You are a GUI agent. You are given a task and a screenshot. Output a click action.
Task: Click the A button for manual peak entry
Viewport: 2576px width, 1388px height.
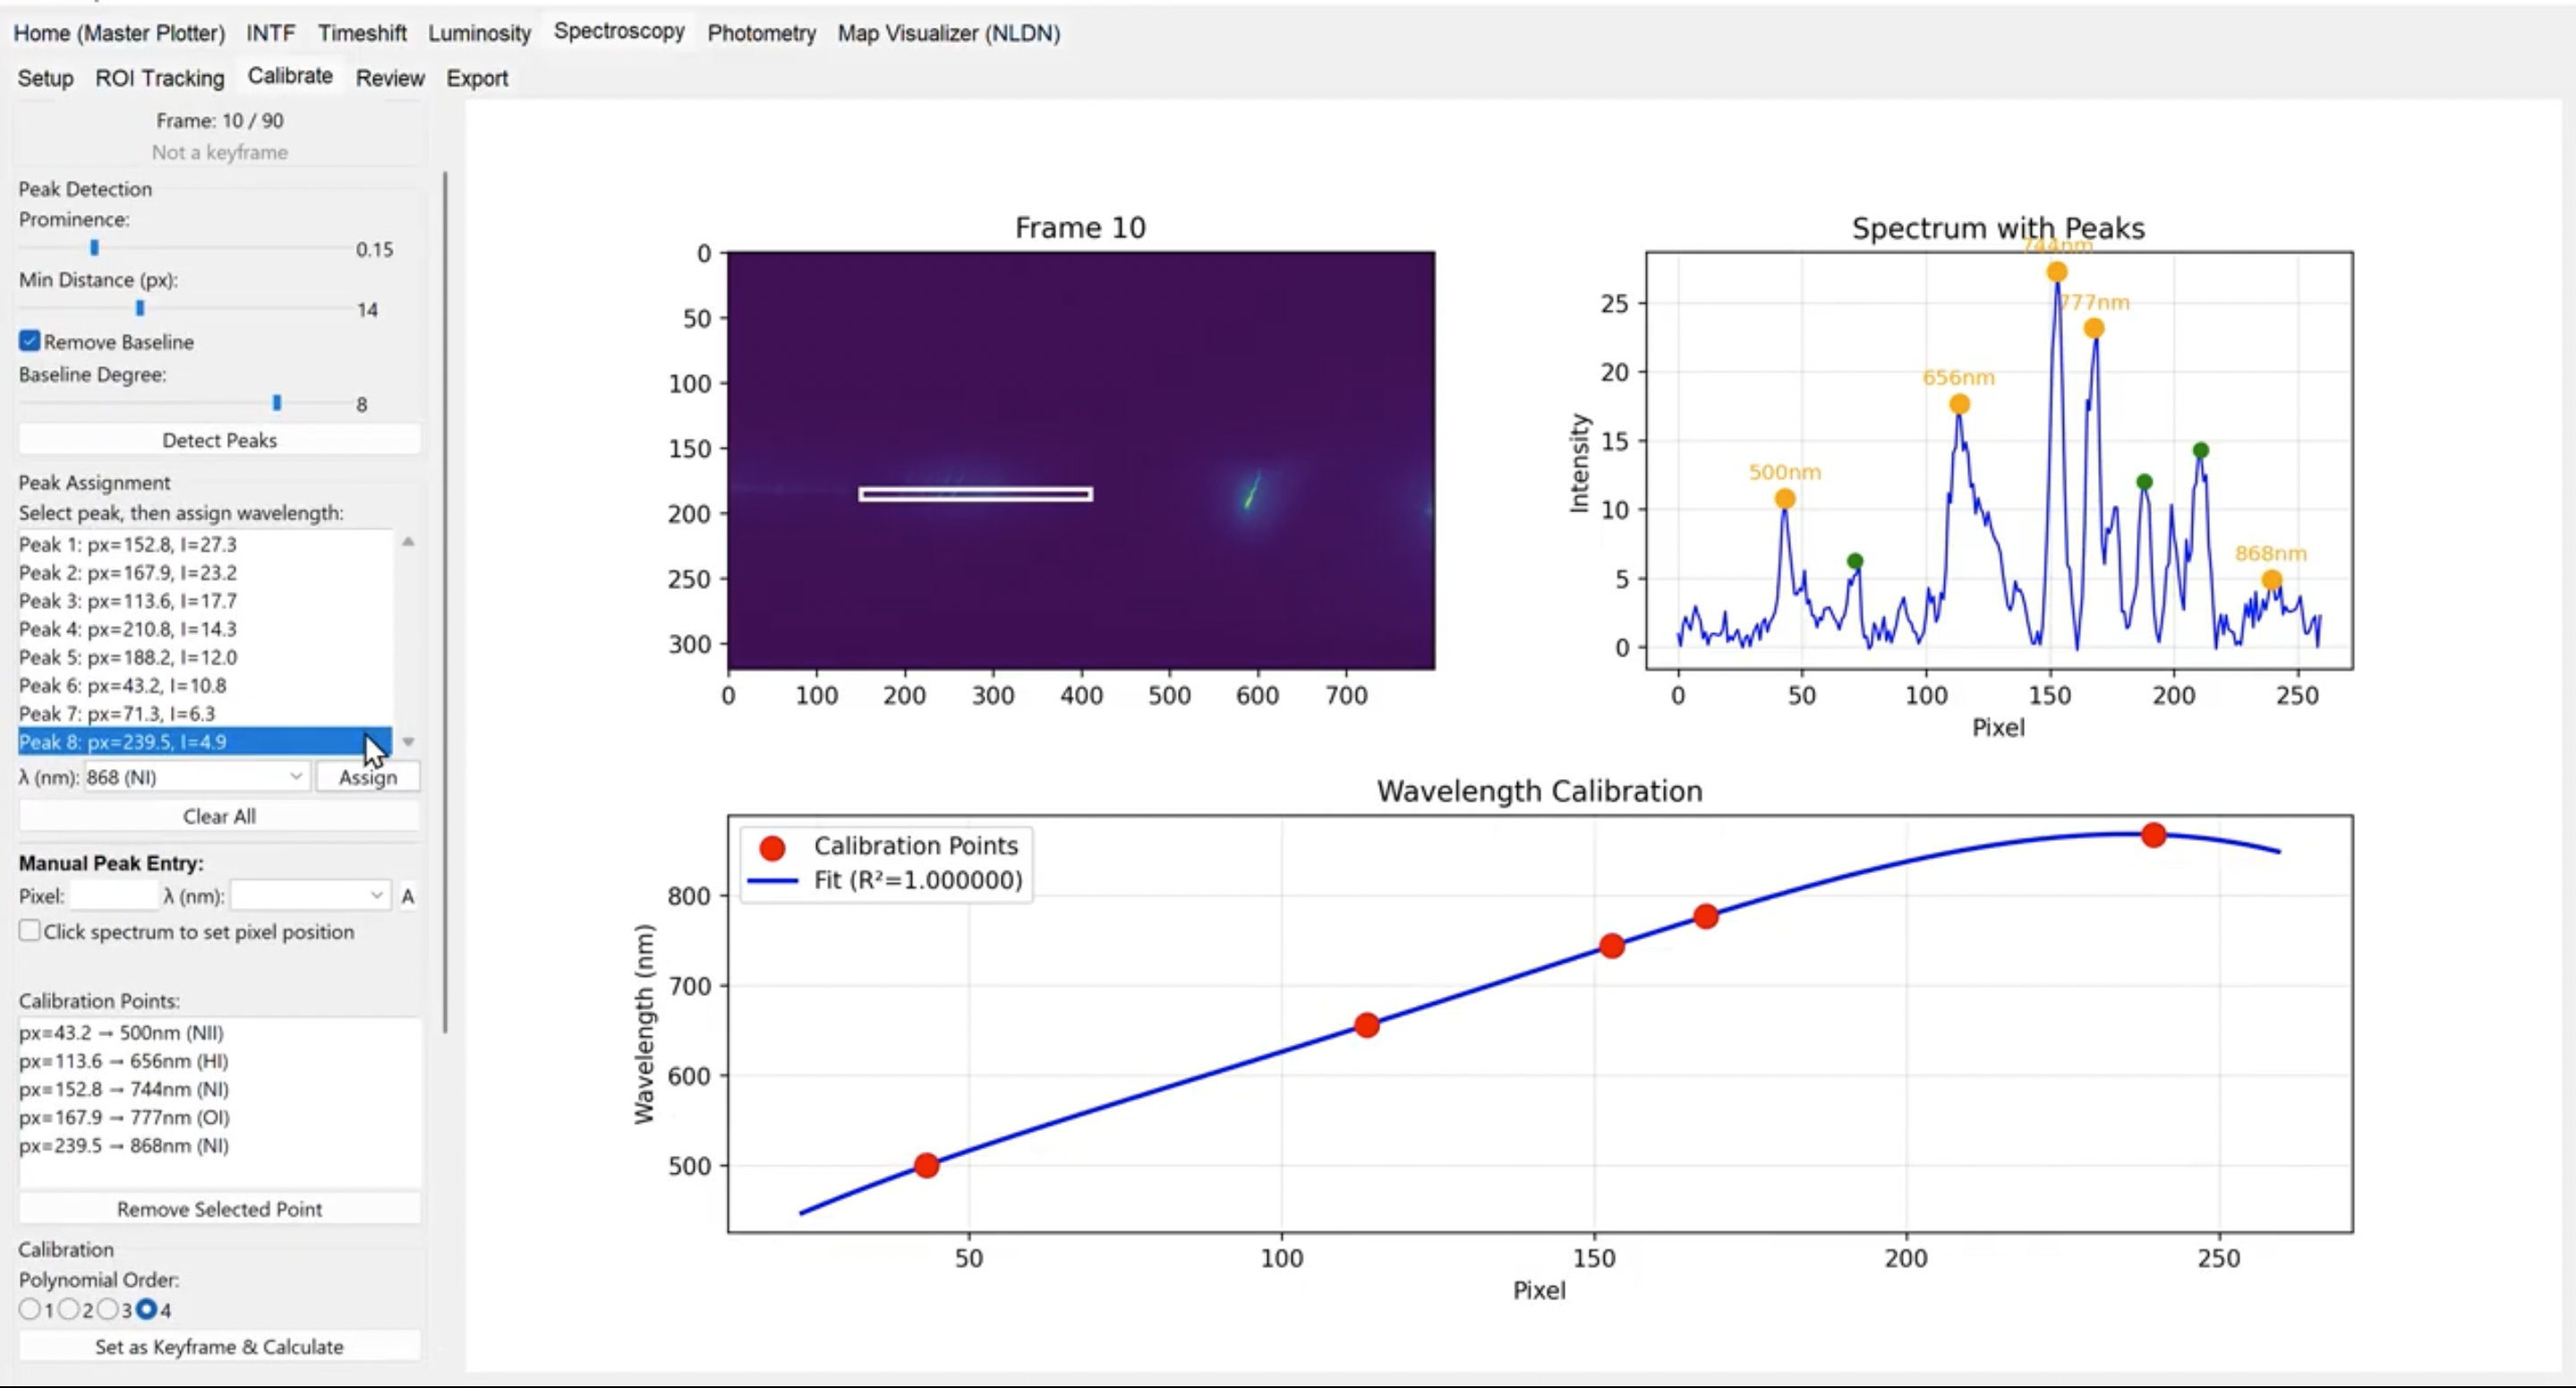(408, 896)
